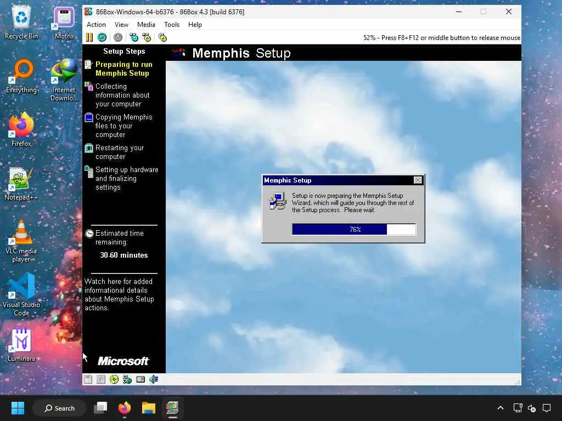Click the second floppy drive status icon

(101, 379)
